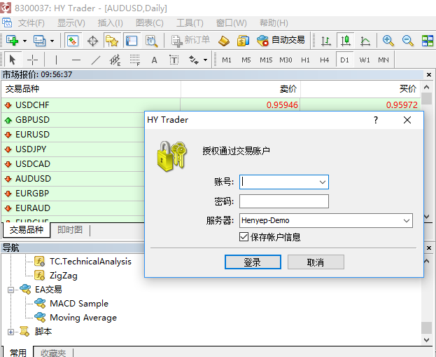
Task: Open the 帮助(H) menu
Action: click(x=274, y=23)
